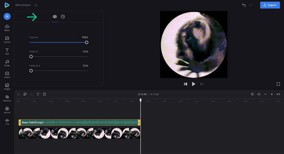Open the Canvas settings in sidebar
Screen dimensions: 284x154
click(7, 40)
